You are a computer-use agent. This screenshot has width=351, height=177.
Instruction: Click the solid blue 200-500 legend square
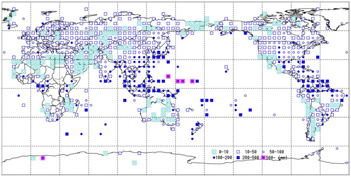click(238, 157)
